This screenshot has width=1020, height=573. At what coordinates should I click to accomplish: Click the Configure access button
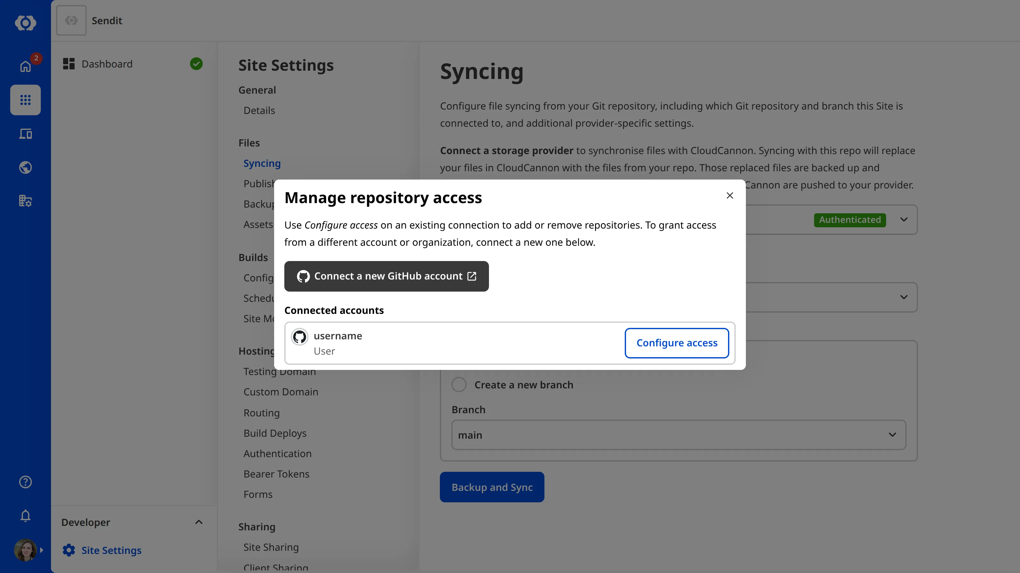[x=677, y=343]
